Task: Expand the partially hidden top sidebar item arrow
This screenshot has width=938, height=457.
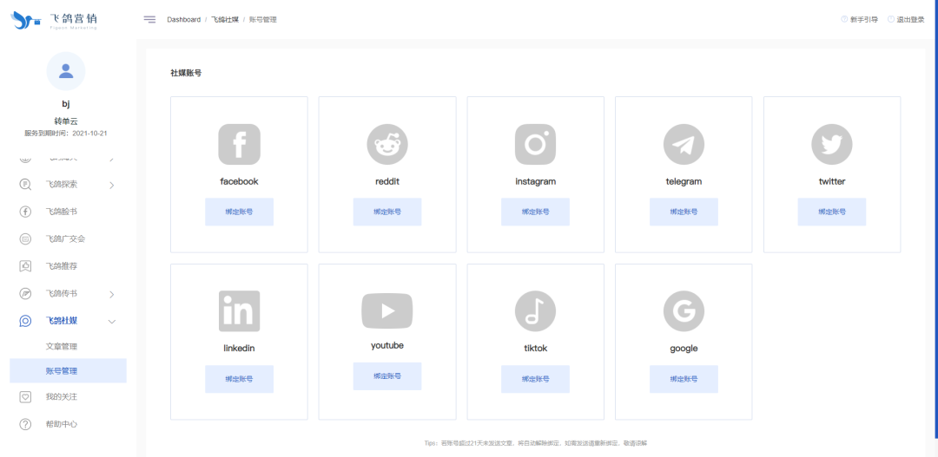Action: (112, 160)
